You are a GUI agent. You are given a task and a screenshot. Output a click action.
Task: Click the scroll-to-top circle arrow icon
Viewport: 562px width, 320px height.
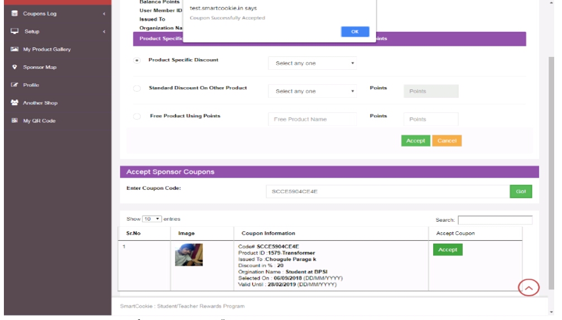529,288
